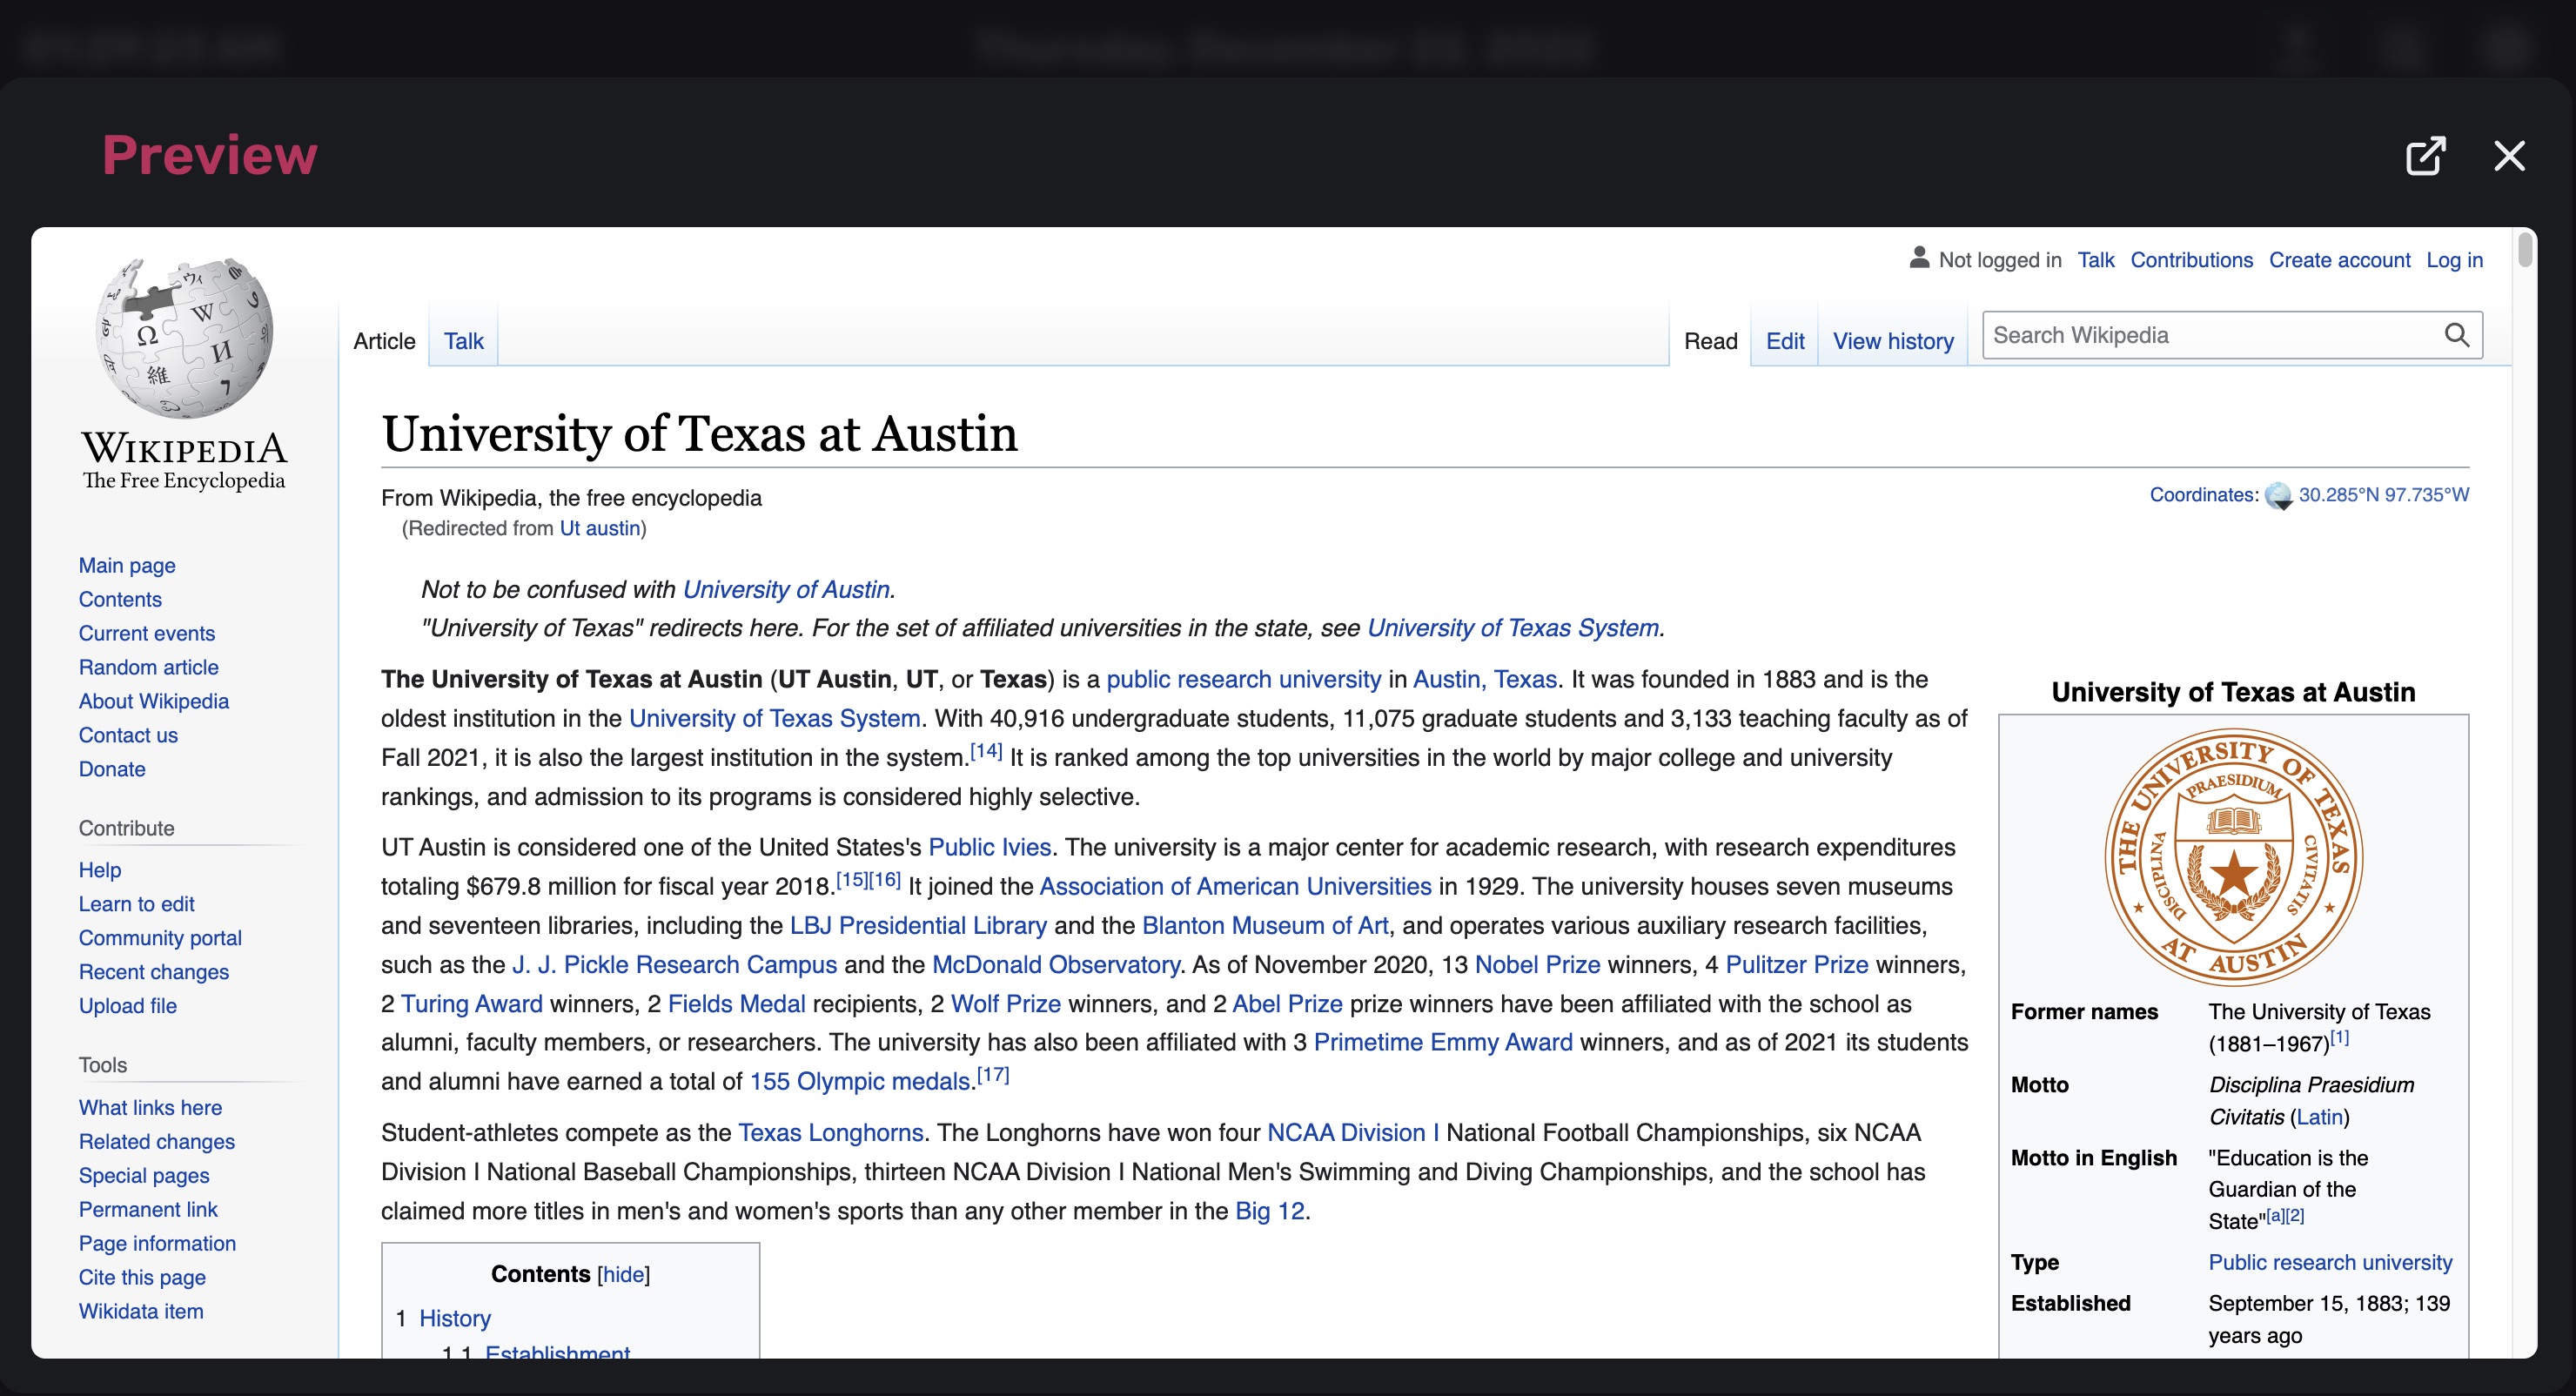Open the Wikidata item link
The height and width of the screenshot is (1396, 2576).
click(x=141, y=1312)
